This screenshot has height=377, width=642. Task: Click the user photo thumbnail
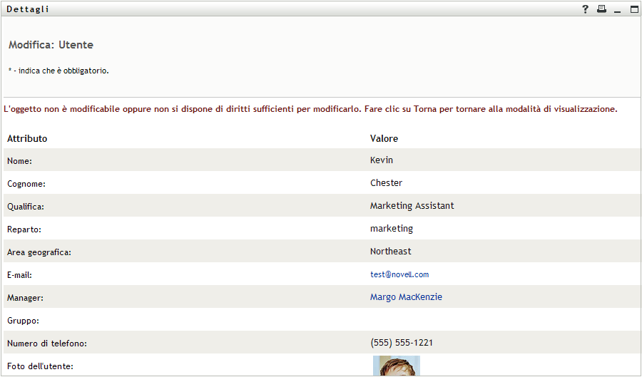tap(397, 366)
